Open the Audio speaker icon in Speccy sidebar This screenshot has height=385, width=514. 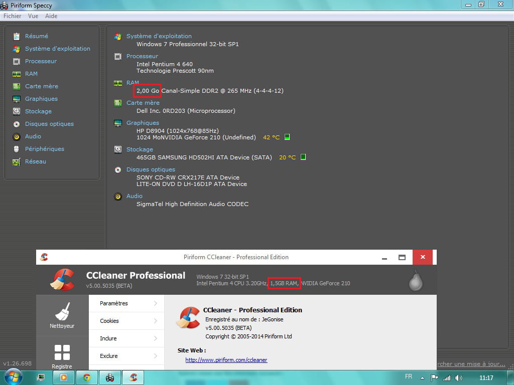click(17, 136)
